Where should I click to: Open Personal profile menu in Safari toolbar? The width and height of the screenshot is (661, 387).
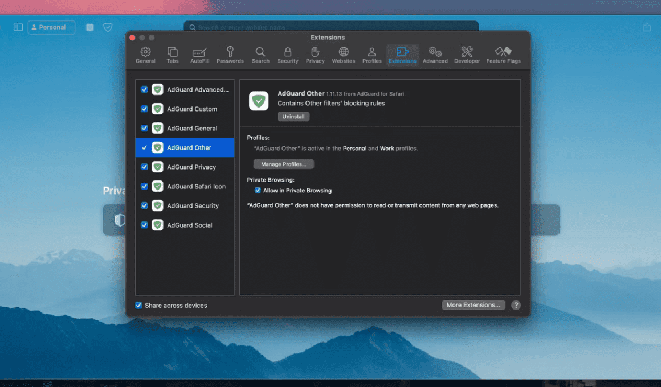pyautogui.click(x=51, y=27)
